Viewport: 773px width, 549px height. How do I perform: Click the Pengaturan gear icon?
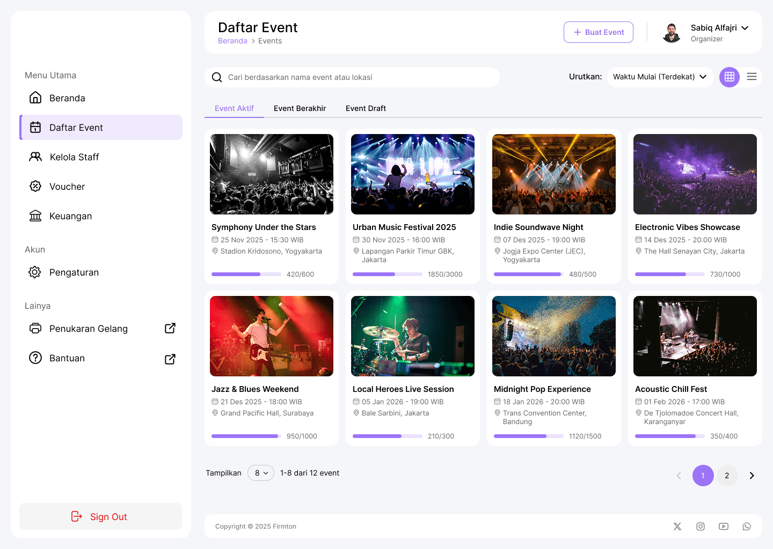coord(35,272)
